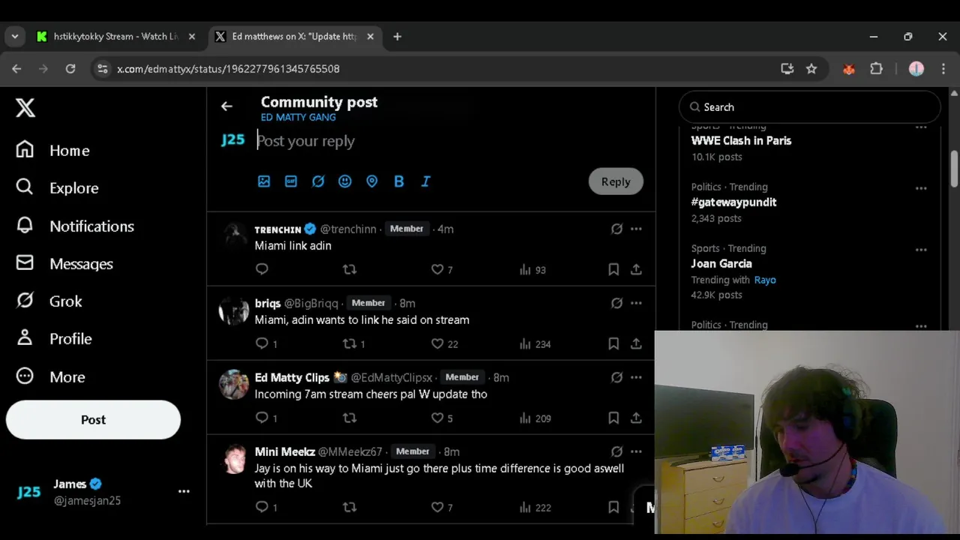Image resolution: width=960 pixels, height=540 pixels.
Task: Switch to hstikkytokky Stream tab
Action: (x=116, y=36)
